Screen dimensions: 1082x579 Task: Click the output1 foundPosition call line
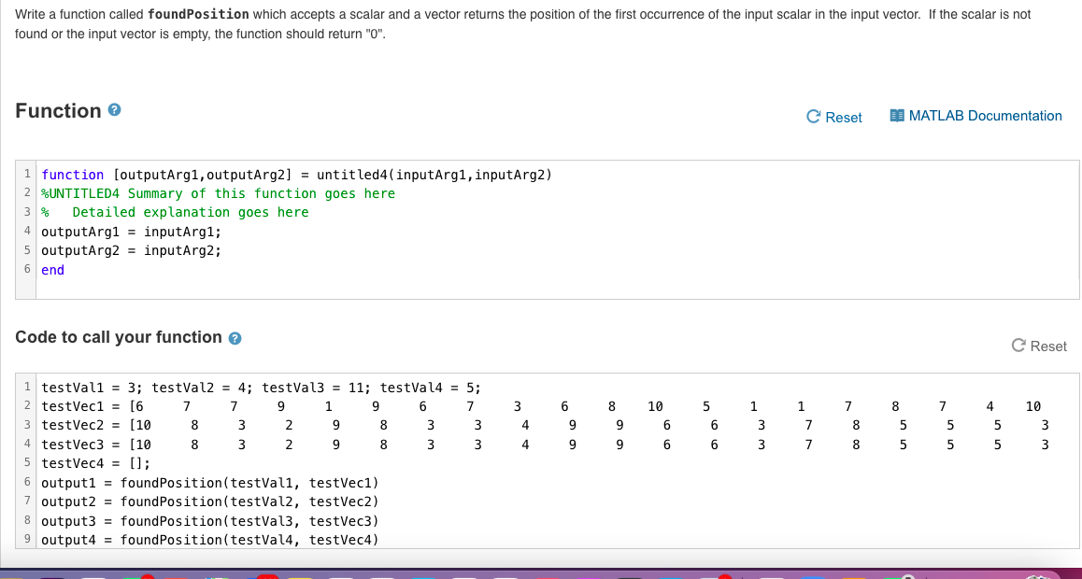click(x=209, y=482)
